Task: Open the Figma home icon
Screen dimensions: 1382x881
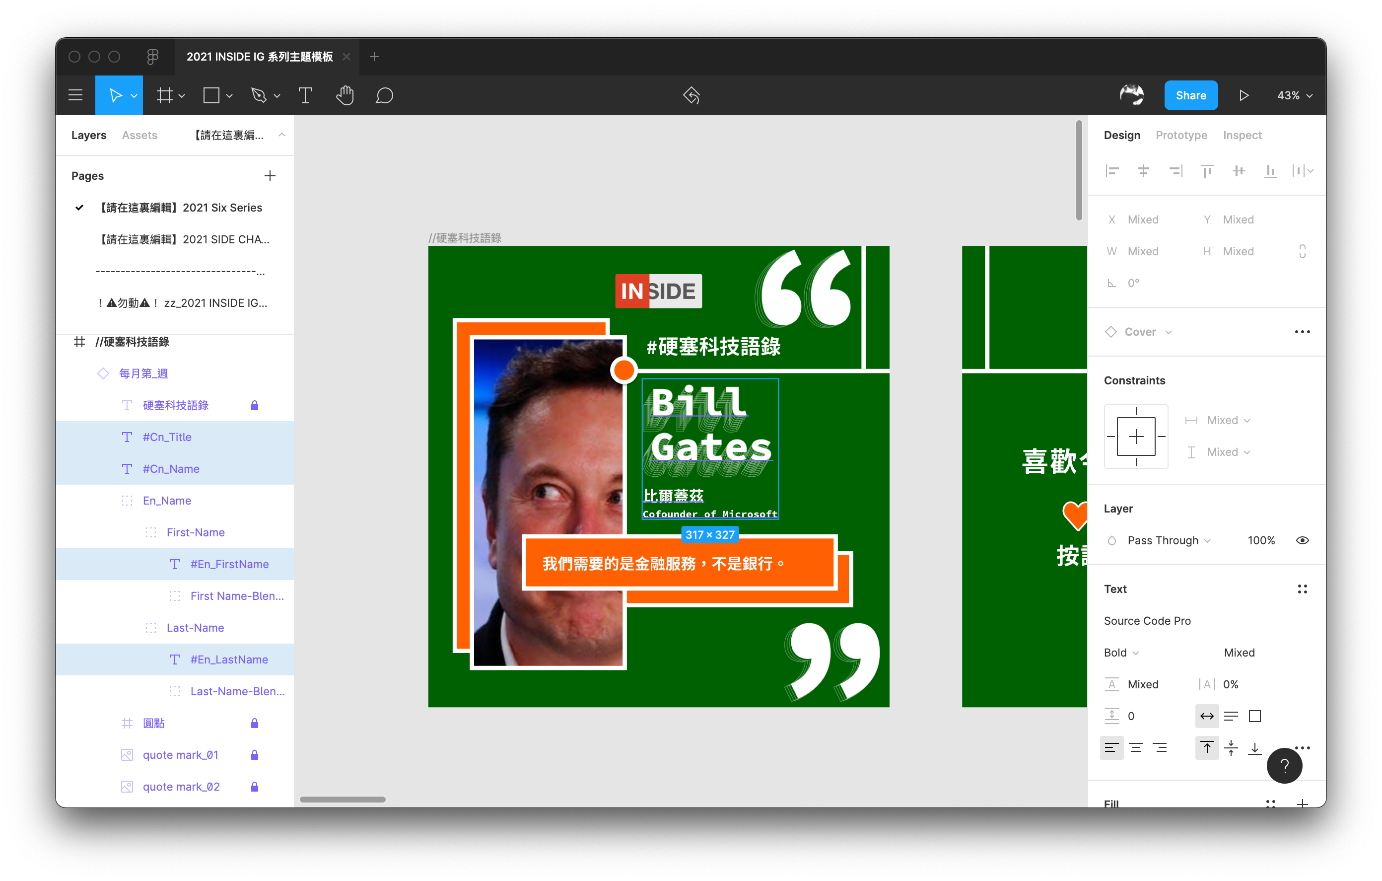Action: pyautogui.click(x=152, y=56)
